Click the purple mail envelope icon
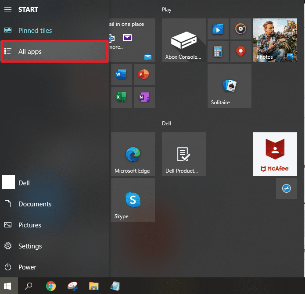This screenshot has width=305, height=294. coord(127,38)
